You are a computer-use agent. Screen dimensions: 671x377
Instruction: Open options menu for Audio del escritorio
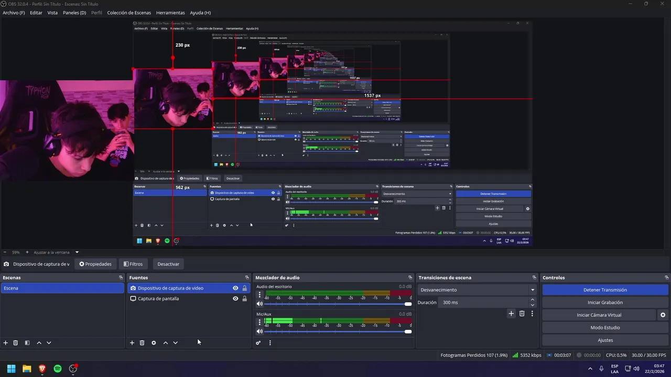point(259,295)
